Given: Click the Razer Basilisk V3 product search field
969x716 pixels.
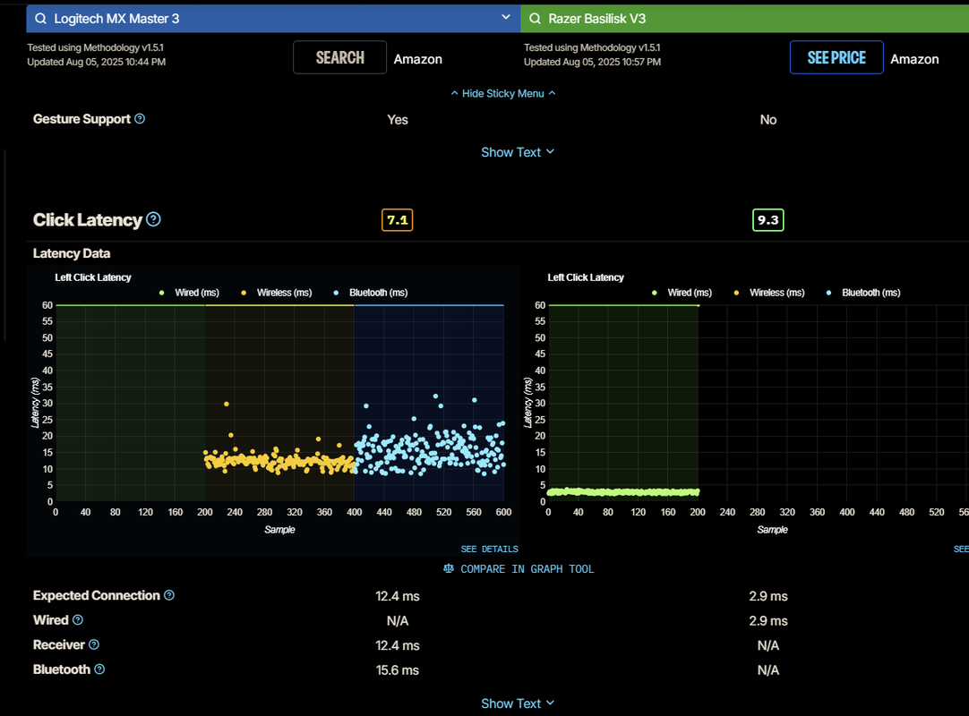Looking at the screenshot, I should (745, 19).
